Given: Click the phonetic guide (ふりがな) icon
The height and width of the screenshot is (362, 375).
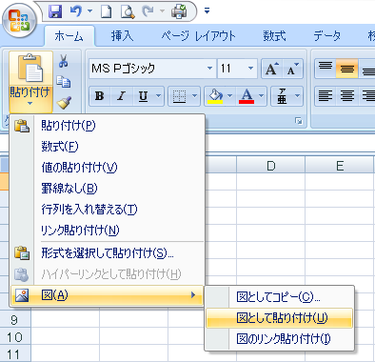Looking at the screenshot, I should (x=282, y=95).
